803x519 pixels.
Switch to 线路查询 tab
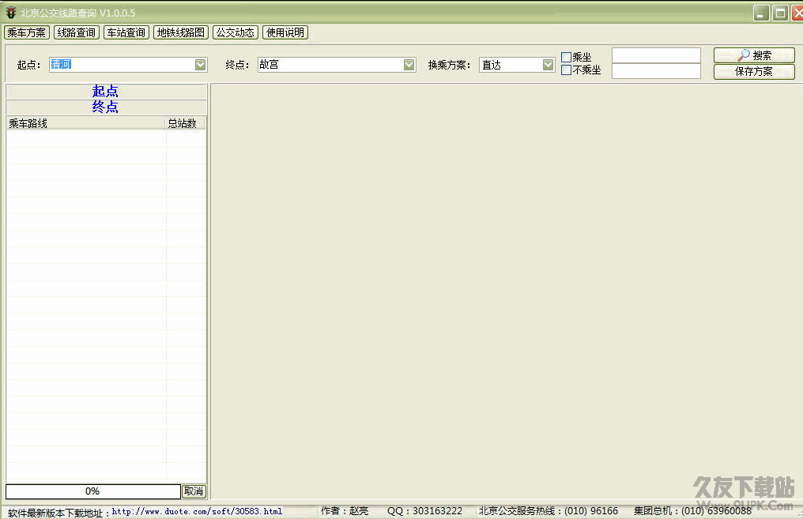[77, 32]
